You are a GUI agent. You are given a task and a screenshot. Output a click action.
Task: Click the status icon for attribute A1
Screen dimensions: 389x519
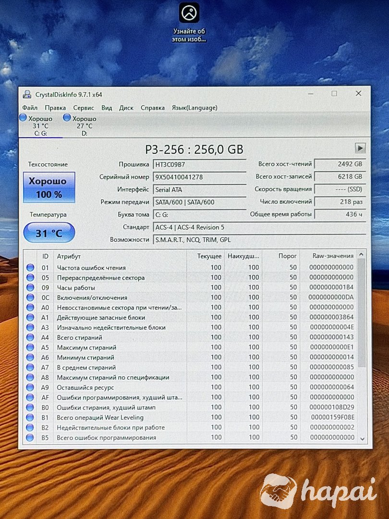click(30, 318)
